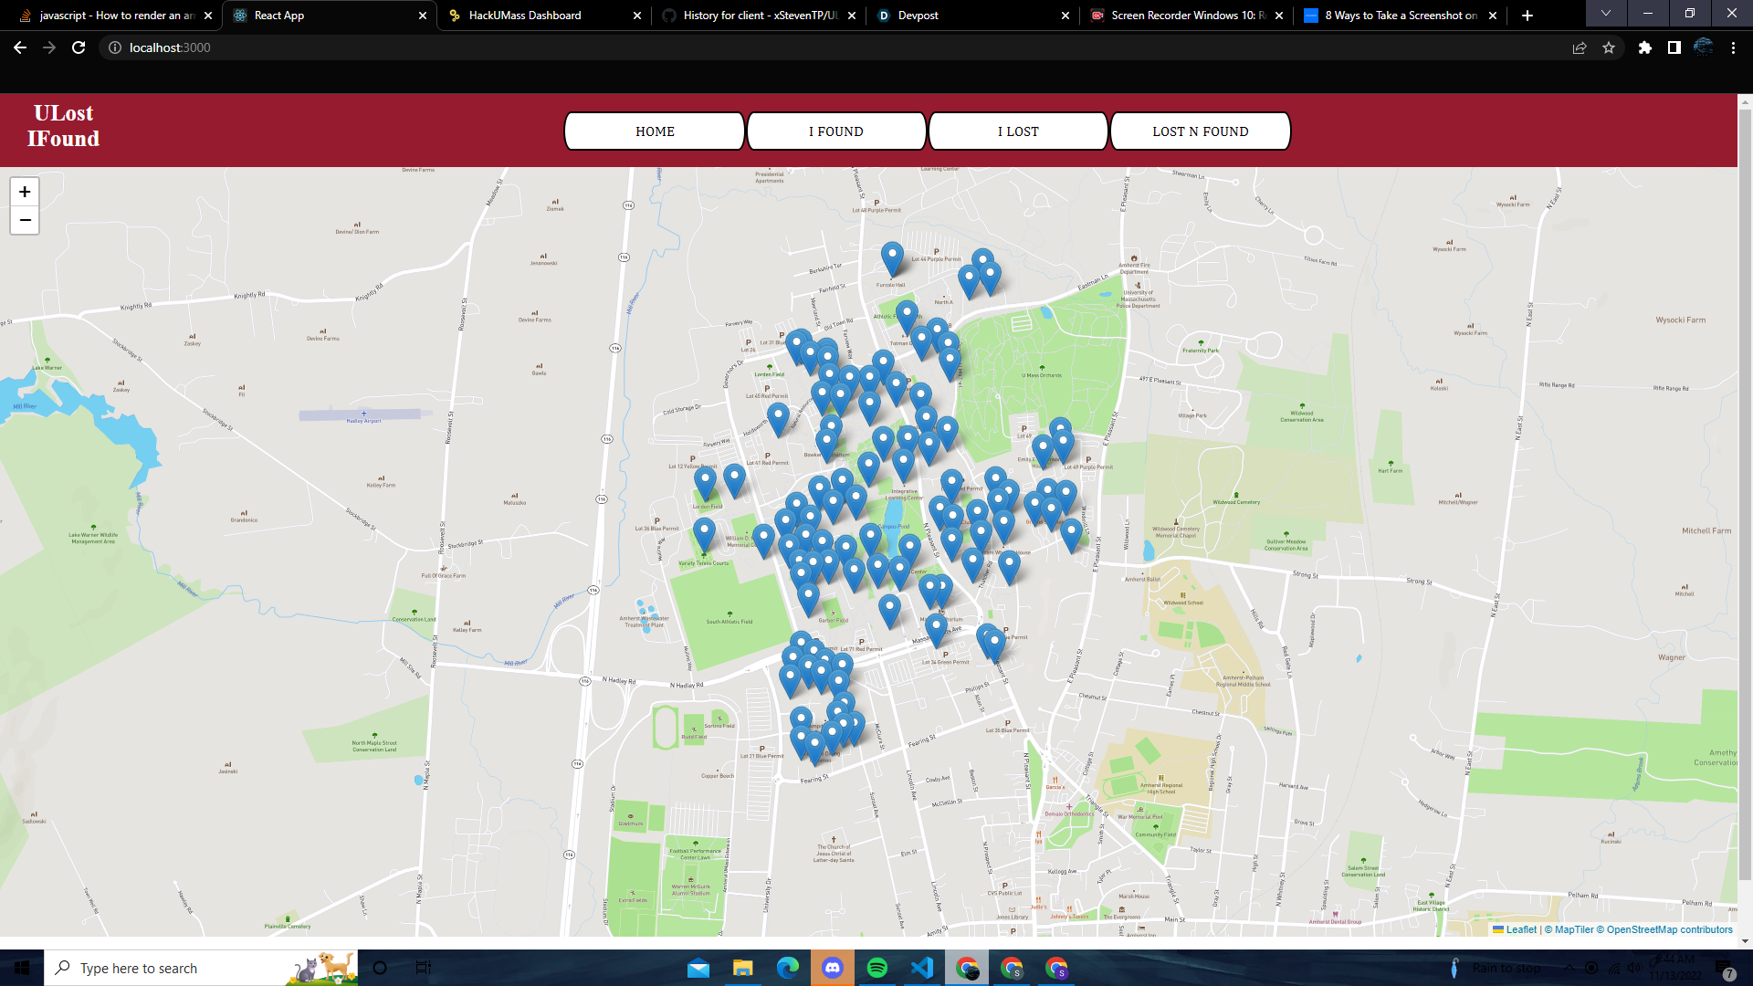The width and height of the screenshot is (1753, 986).
Task: Reload the localhost page
Action: [79, 47]
